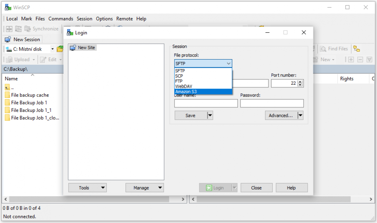Expand the Manage dropdown button
Viewport: 377px width, 223px height.
click(145, 188)
